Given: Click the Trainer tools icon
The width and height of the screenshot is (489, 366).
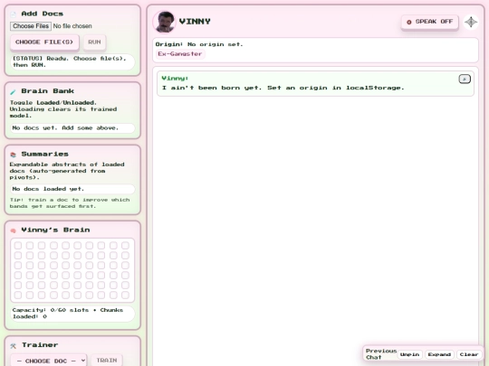Looking at the screenshot, I should [x=13, y=345].
